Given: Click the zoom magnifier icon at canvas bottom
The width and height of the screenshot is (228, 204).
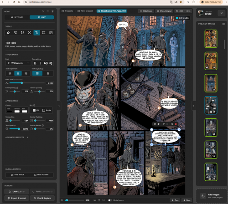Looking at the screenshot, I should [62, 200].
